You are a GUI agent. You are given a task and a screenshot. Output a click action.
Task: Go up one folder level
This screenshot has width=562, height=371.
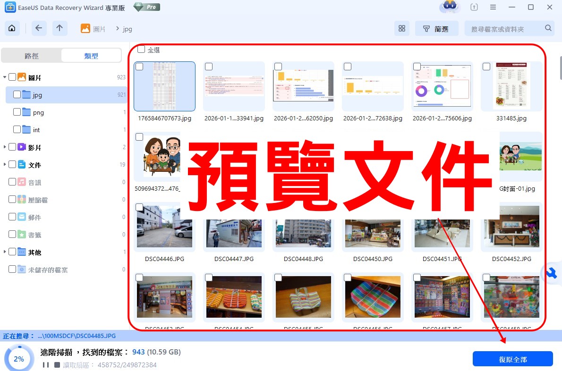[60, 28]
